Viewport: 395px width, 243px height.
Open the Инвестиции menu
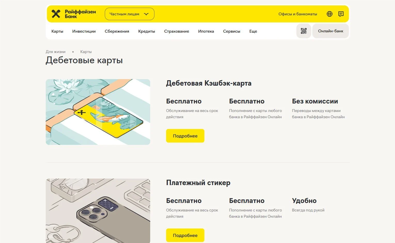coord(84,31)
